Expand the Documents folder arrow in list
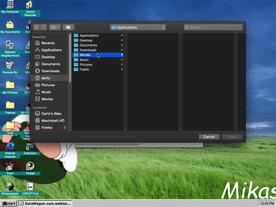 (x=122, y=45)
